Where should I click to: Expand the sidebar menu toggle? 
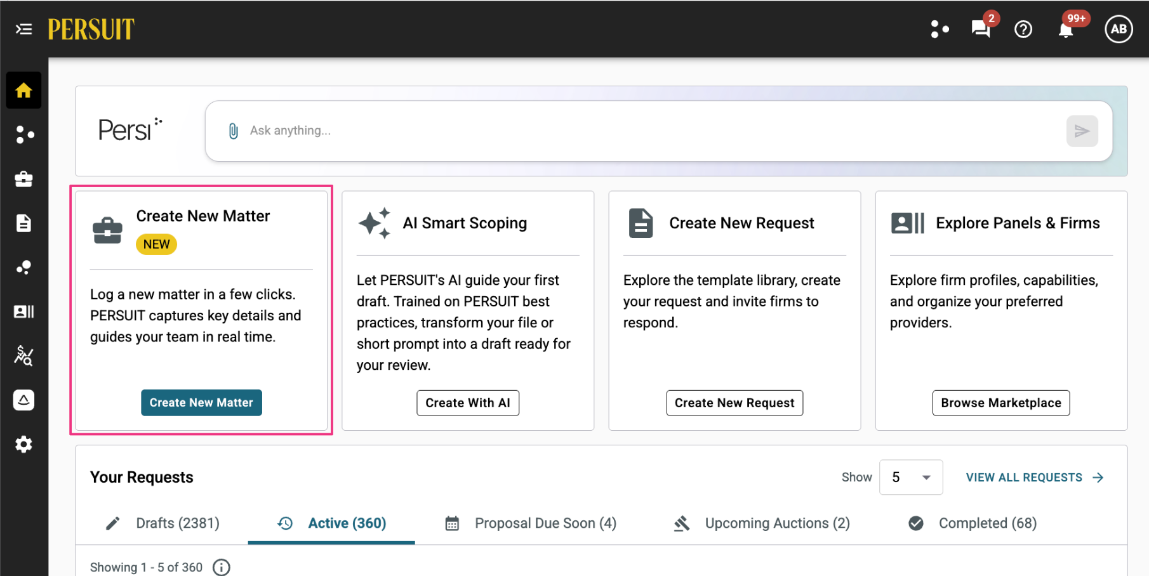coord(23,29)
